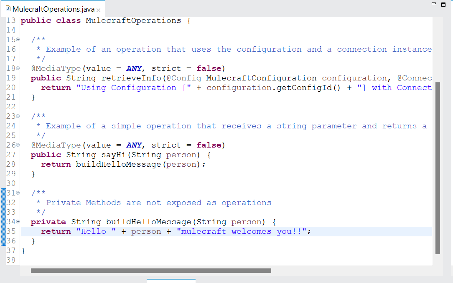Screen dimensions: 453x283
Task: Click the MulecraftConfiguration type on line 19
Action: [261, 78]
